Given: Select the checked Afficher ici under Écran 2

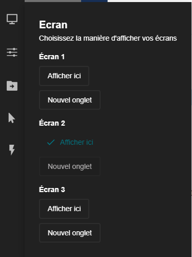Looking at the screenshot, I should tap(76, 142).
